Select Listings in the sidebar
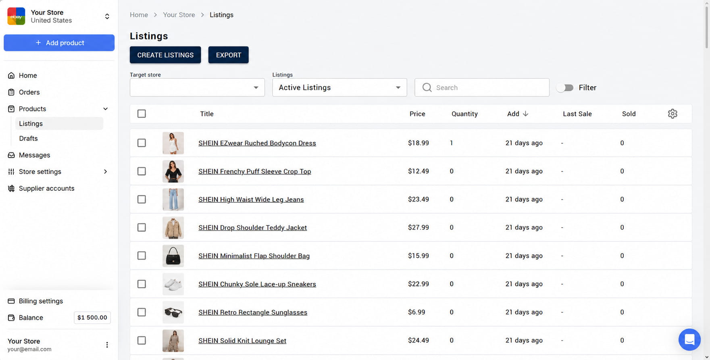 (59, 124)
